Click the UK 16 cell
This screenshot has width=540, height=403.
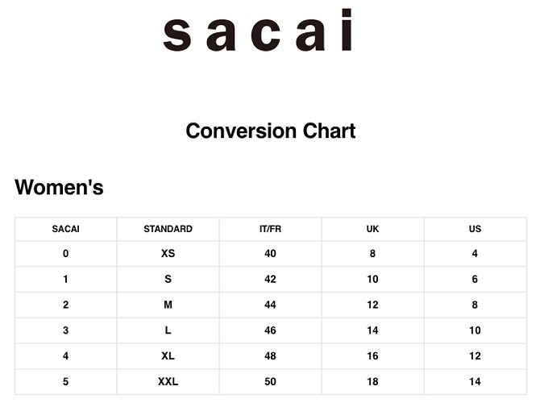372,355
